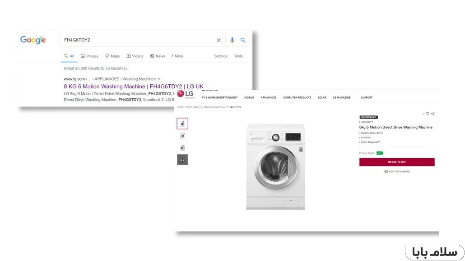Open the Images search tab
Image resolution: width=465 pixels, height=261 pixels.
pyautogui.click(x=89, y=56)
